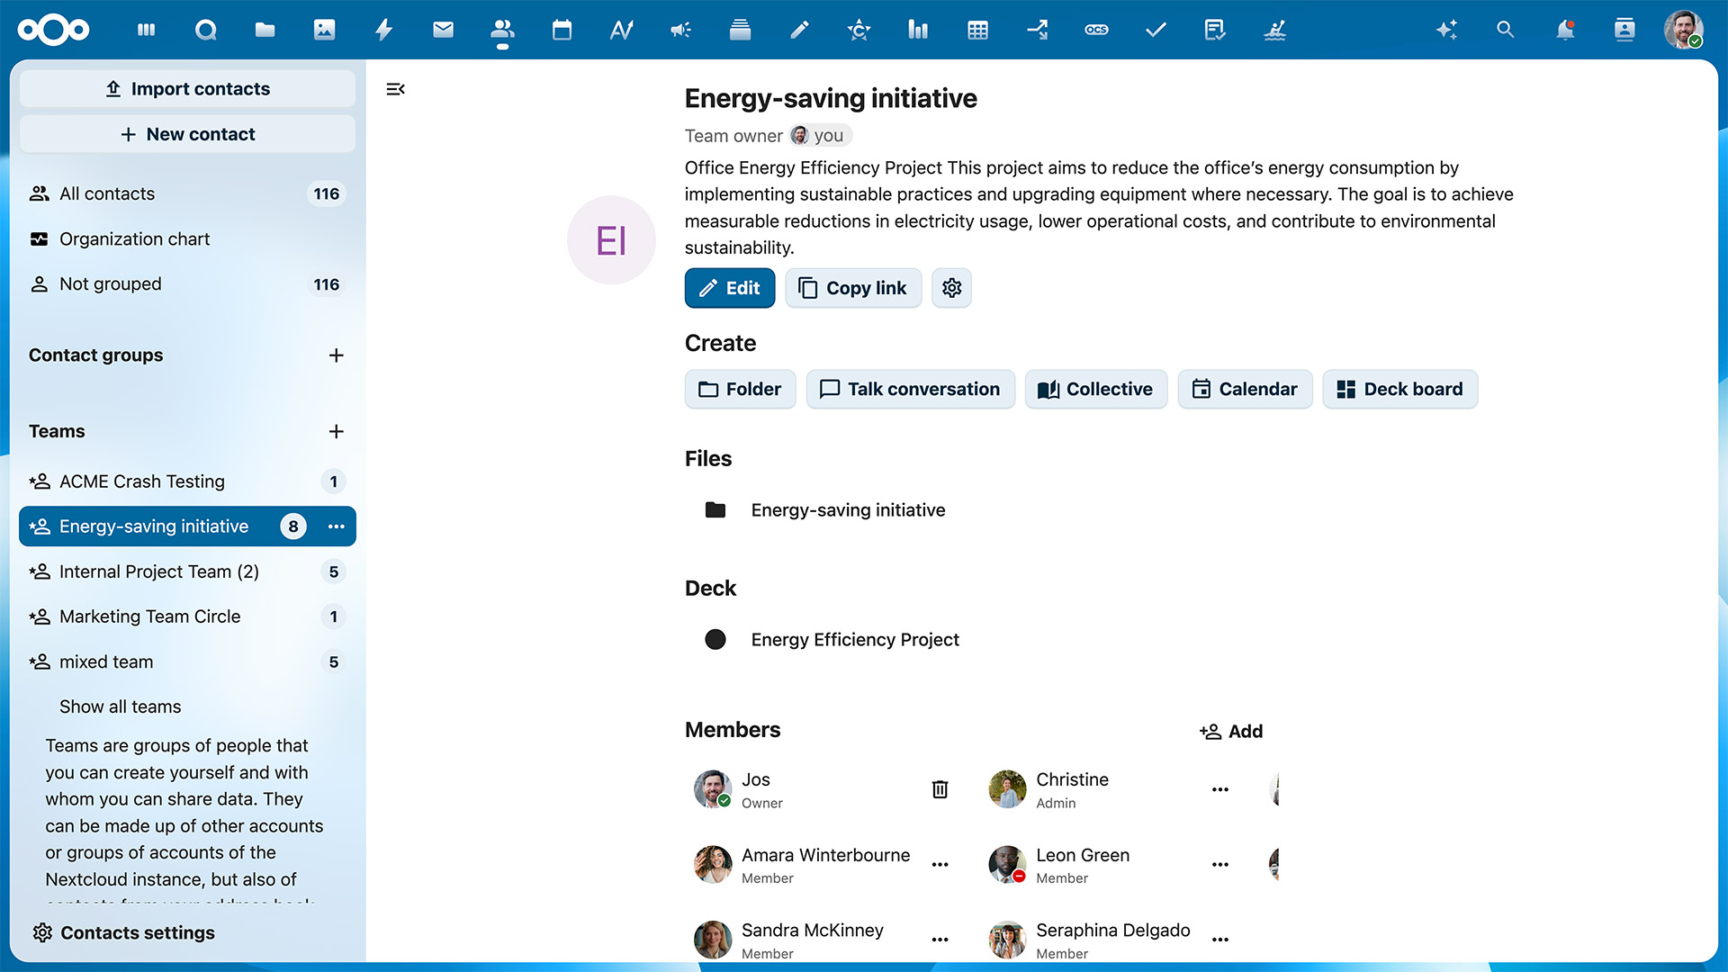Remove Jos with the trash icon
This screenshot has width=1728, height=972.
(x=940, y=789)
